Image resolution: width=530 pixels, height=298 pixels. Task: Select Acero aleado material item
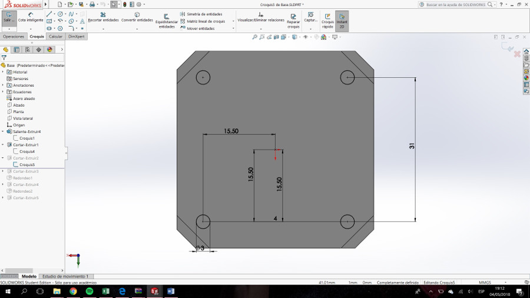click(x=24, y=98)
